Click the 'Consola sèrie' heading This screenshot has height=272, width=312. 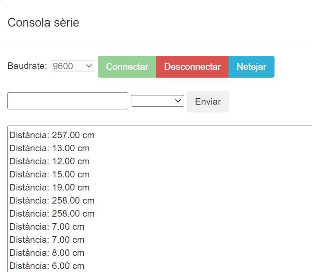pyautogui.click(x=44, y=23)
